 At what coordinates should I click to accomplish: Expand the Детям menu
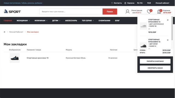[x=56, y=21]
